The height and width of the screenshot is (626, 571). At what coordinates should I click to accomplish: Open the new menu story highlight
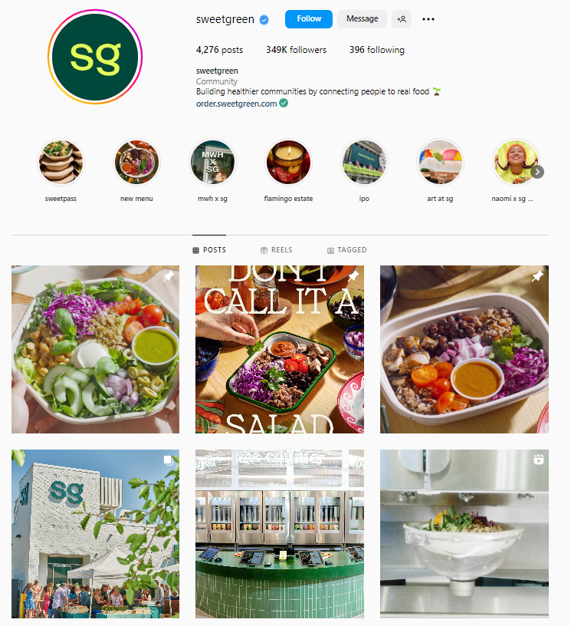click(136, 163)
